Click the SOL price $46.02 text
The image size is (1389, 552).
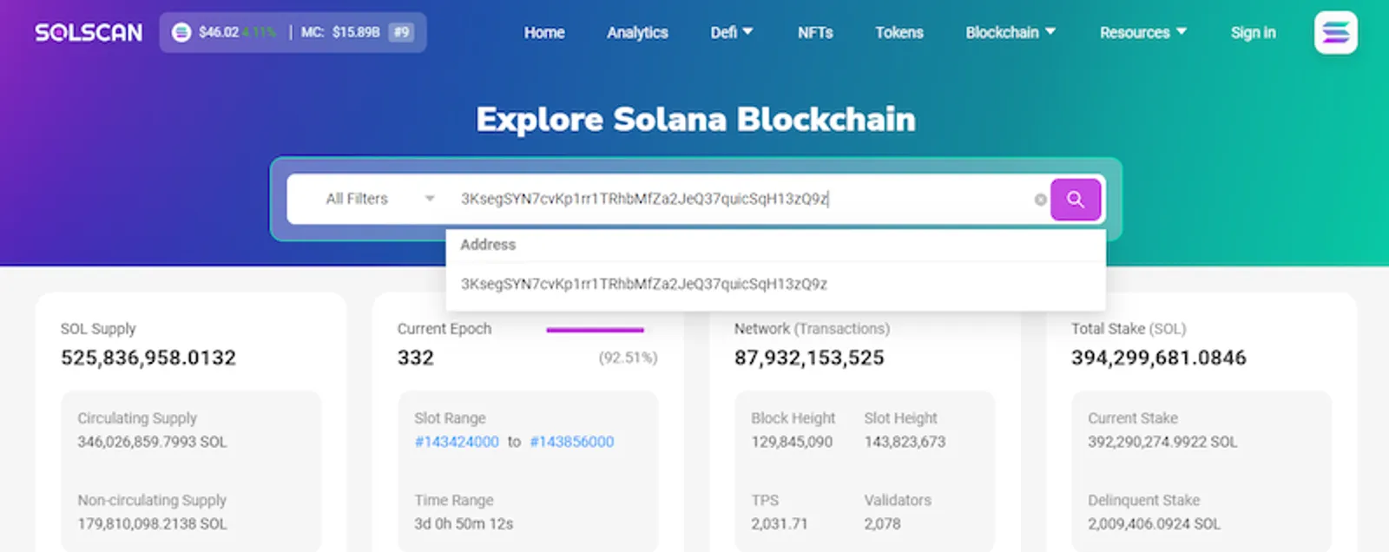click(219, 32)
